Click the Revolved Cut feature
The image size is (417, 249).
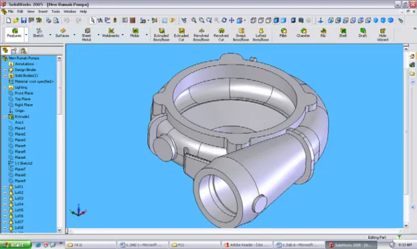tap(221, 35)
